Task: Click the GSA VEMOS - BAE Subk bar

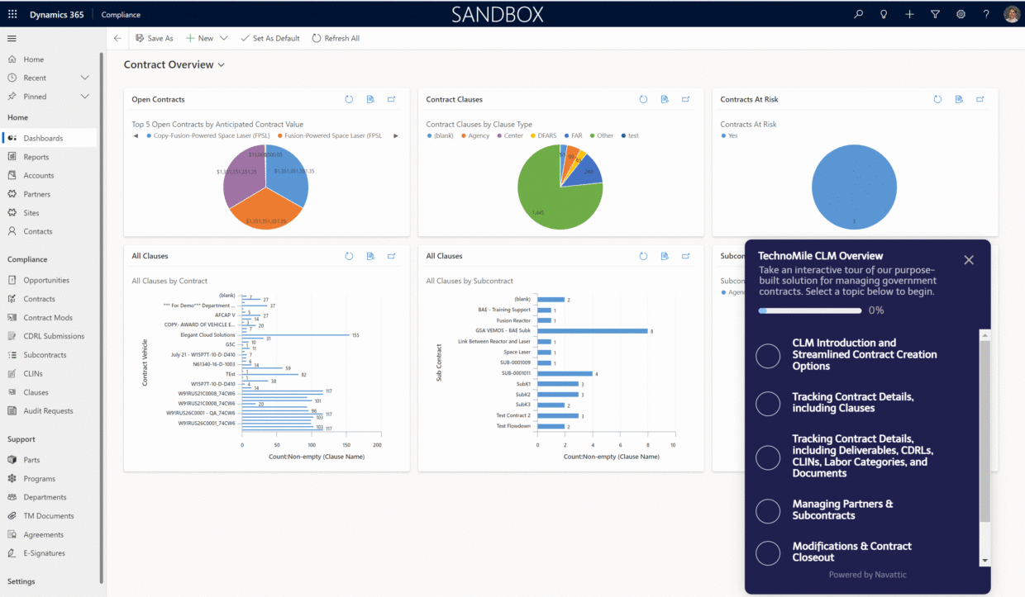Action: pyautogui.click(x=592, y=331)
